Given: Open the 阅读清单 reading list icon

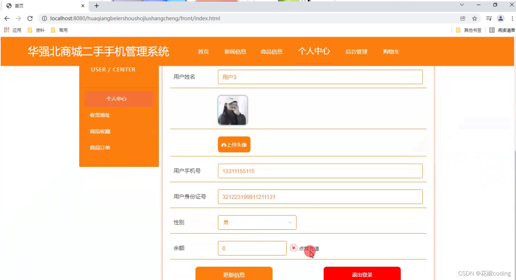Looking at the screenshot, I should pos(492,30).
